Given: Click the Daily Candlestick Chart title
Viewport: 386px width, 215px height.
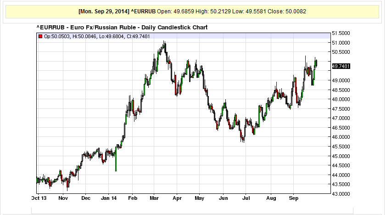Looking at the screenshot, I should click(122, 28).
